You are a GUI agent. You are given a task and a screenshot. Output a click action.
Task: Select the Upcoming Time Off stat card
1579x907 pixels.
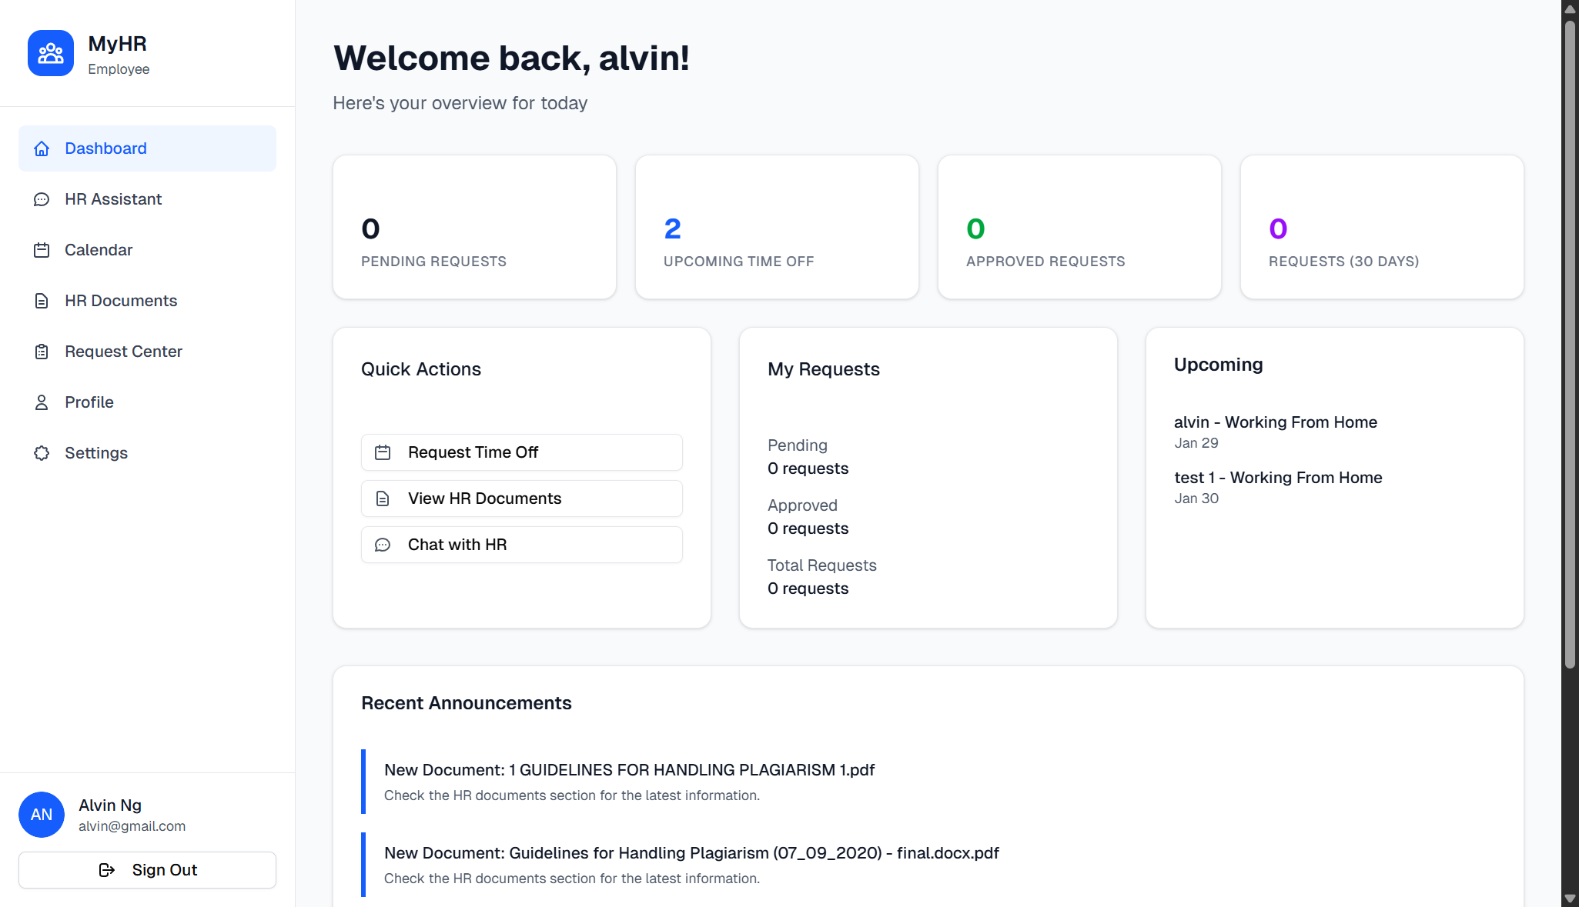777,227
